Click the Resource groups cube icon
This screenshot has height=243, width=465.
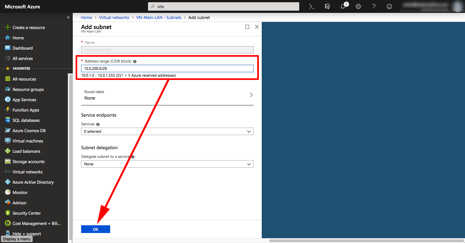tap(8, 89)
